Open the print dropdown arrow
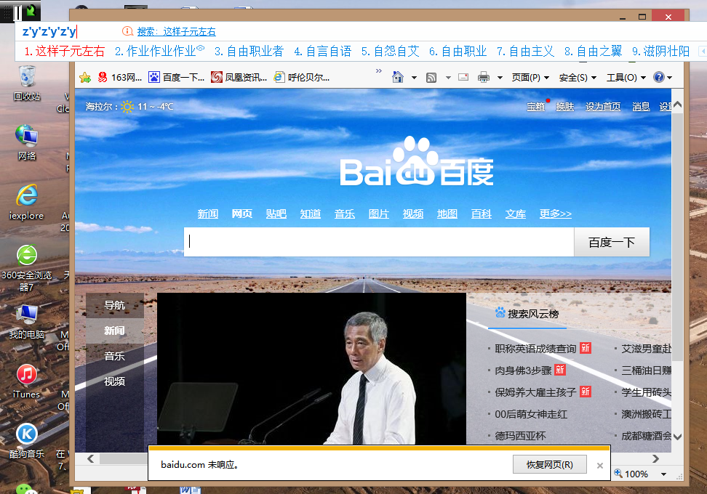The height and width of the screenshot is (494, 707). point(500,78)
